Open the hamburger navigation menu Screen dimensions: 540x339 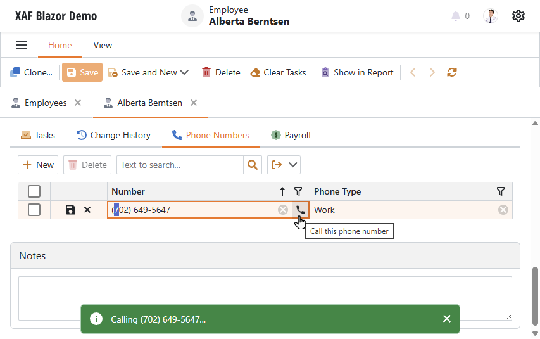coord(22,45)
